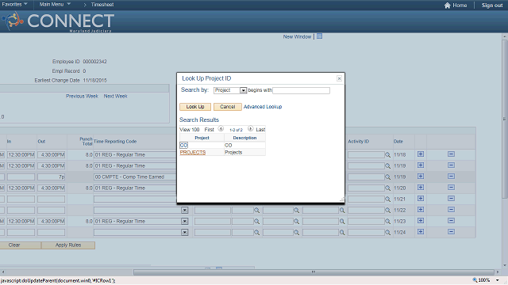Screen dimensions: 508x285
Task: Click the Look Up button
Action: click(x=195, y=107)
